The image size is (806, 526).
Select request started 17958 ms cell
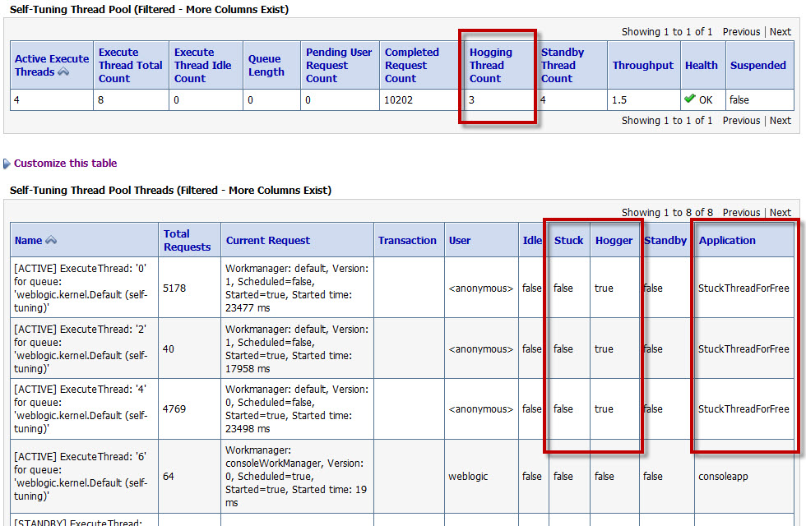(297, 348)
